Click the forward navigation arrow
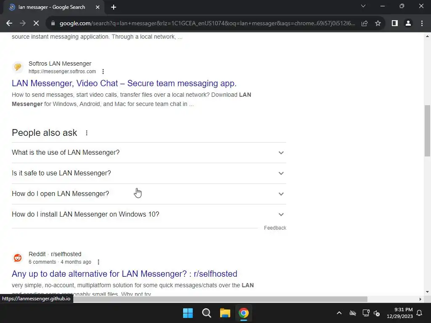Screen dimensions: 431x323 coord(23,24)
